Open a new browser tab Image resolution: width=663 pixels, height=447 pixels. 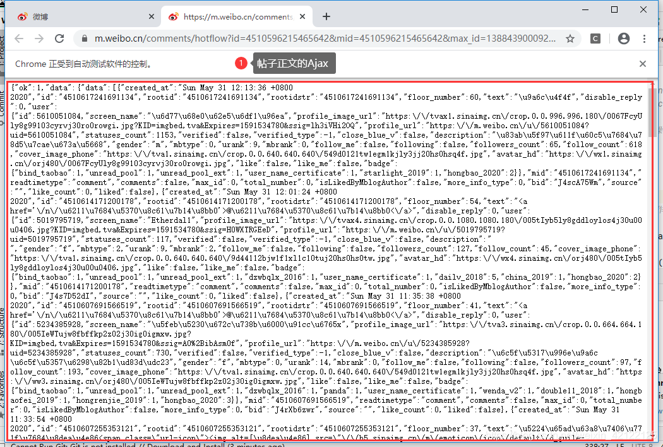click(x=326, y=17)
